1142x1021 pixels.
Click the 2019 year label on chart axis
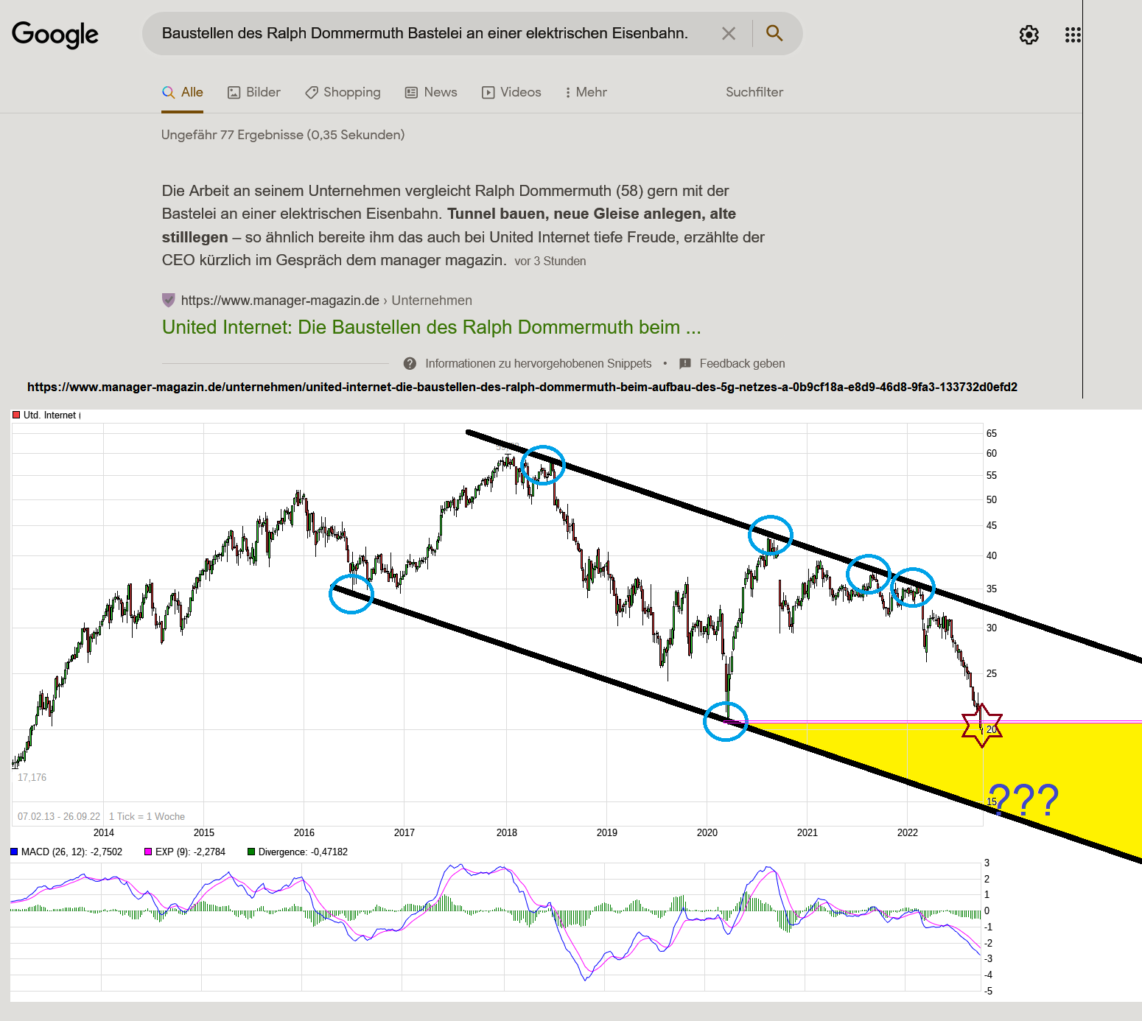click(607, 832)
